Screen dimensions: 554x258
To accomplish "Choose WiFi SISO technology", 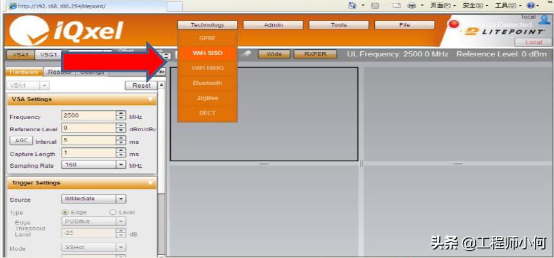I will 207,53.
